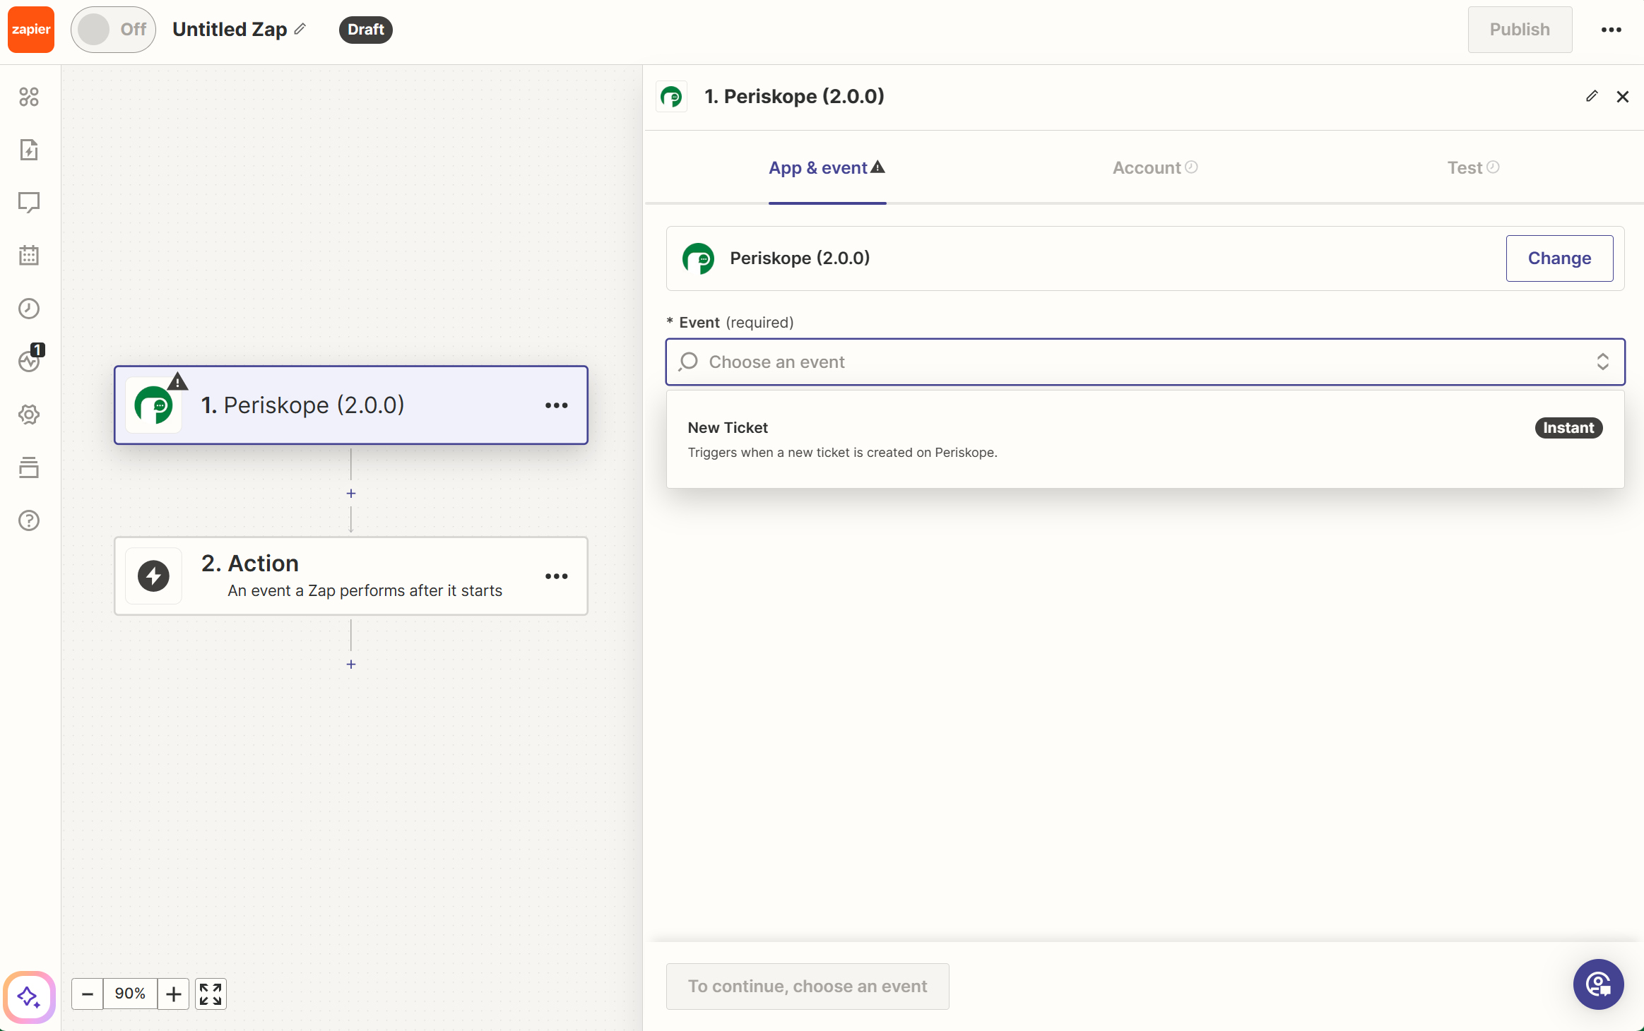Open the help question mark sidebar icon
This screenshot has height=1031, width=1644.
[x=29, y=520]
